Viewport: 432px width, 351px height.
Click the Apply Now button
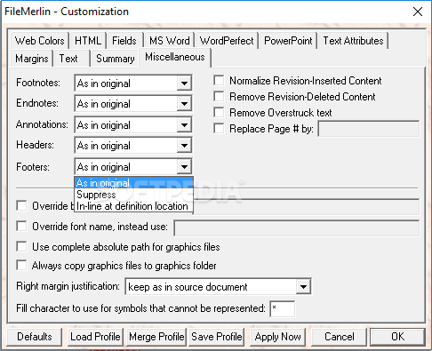point(277,337)
